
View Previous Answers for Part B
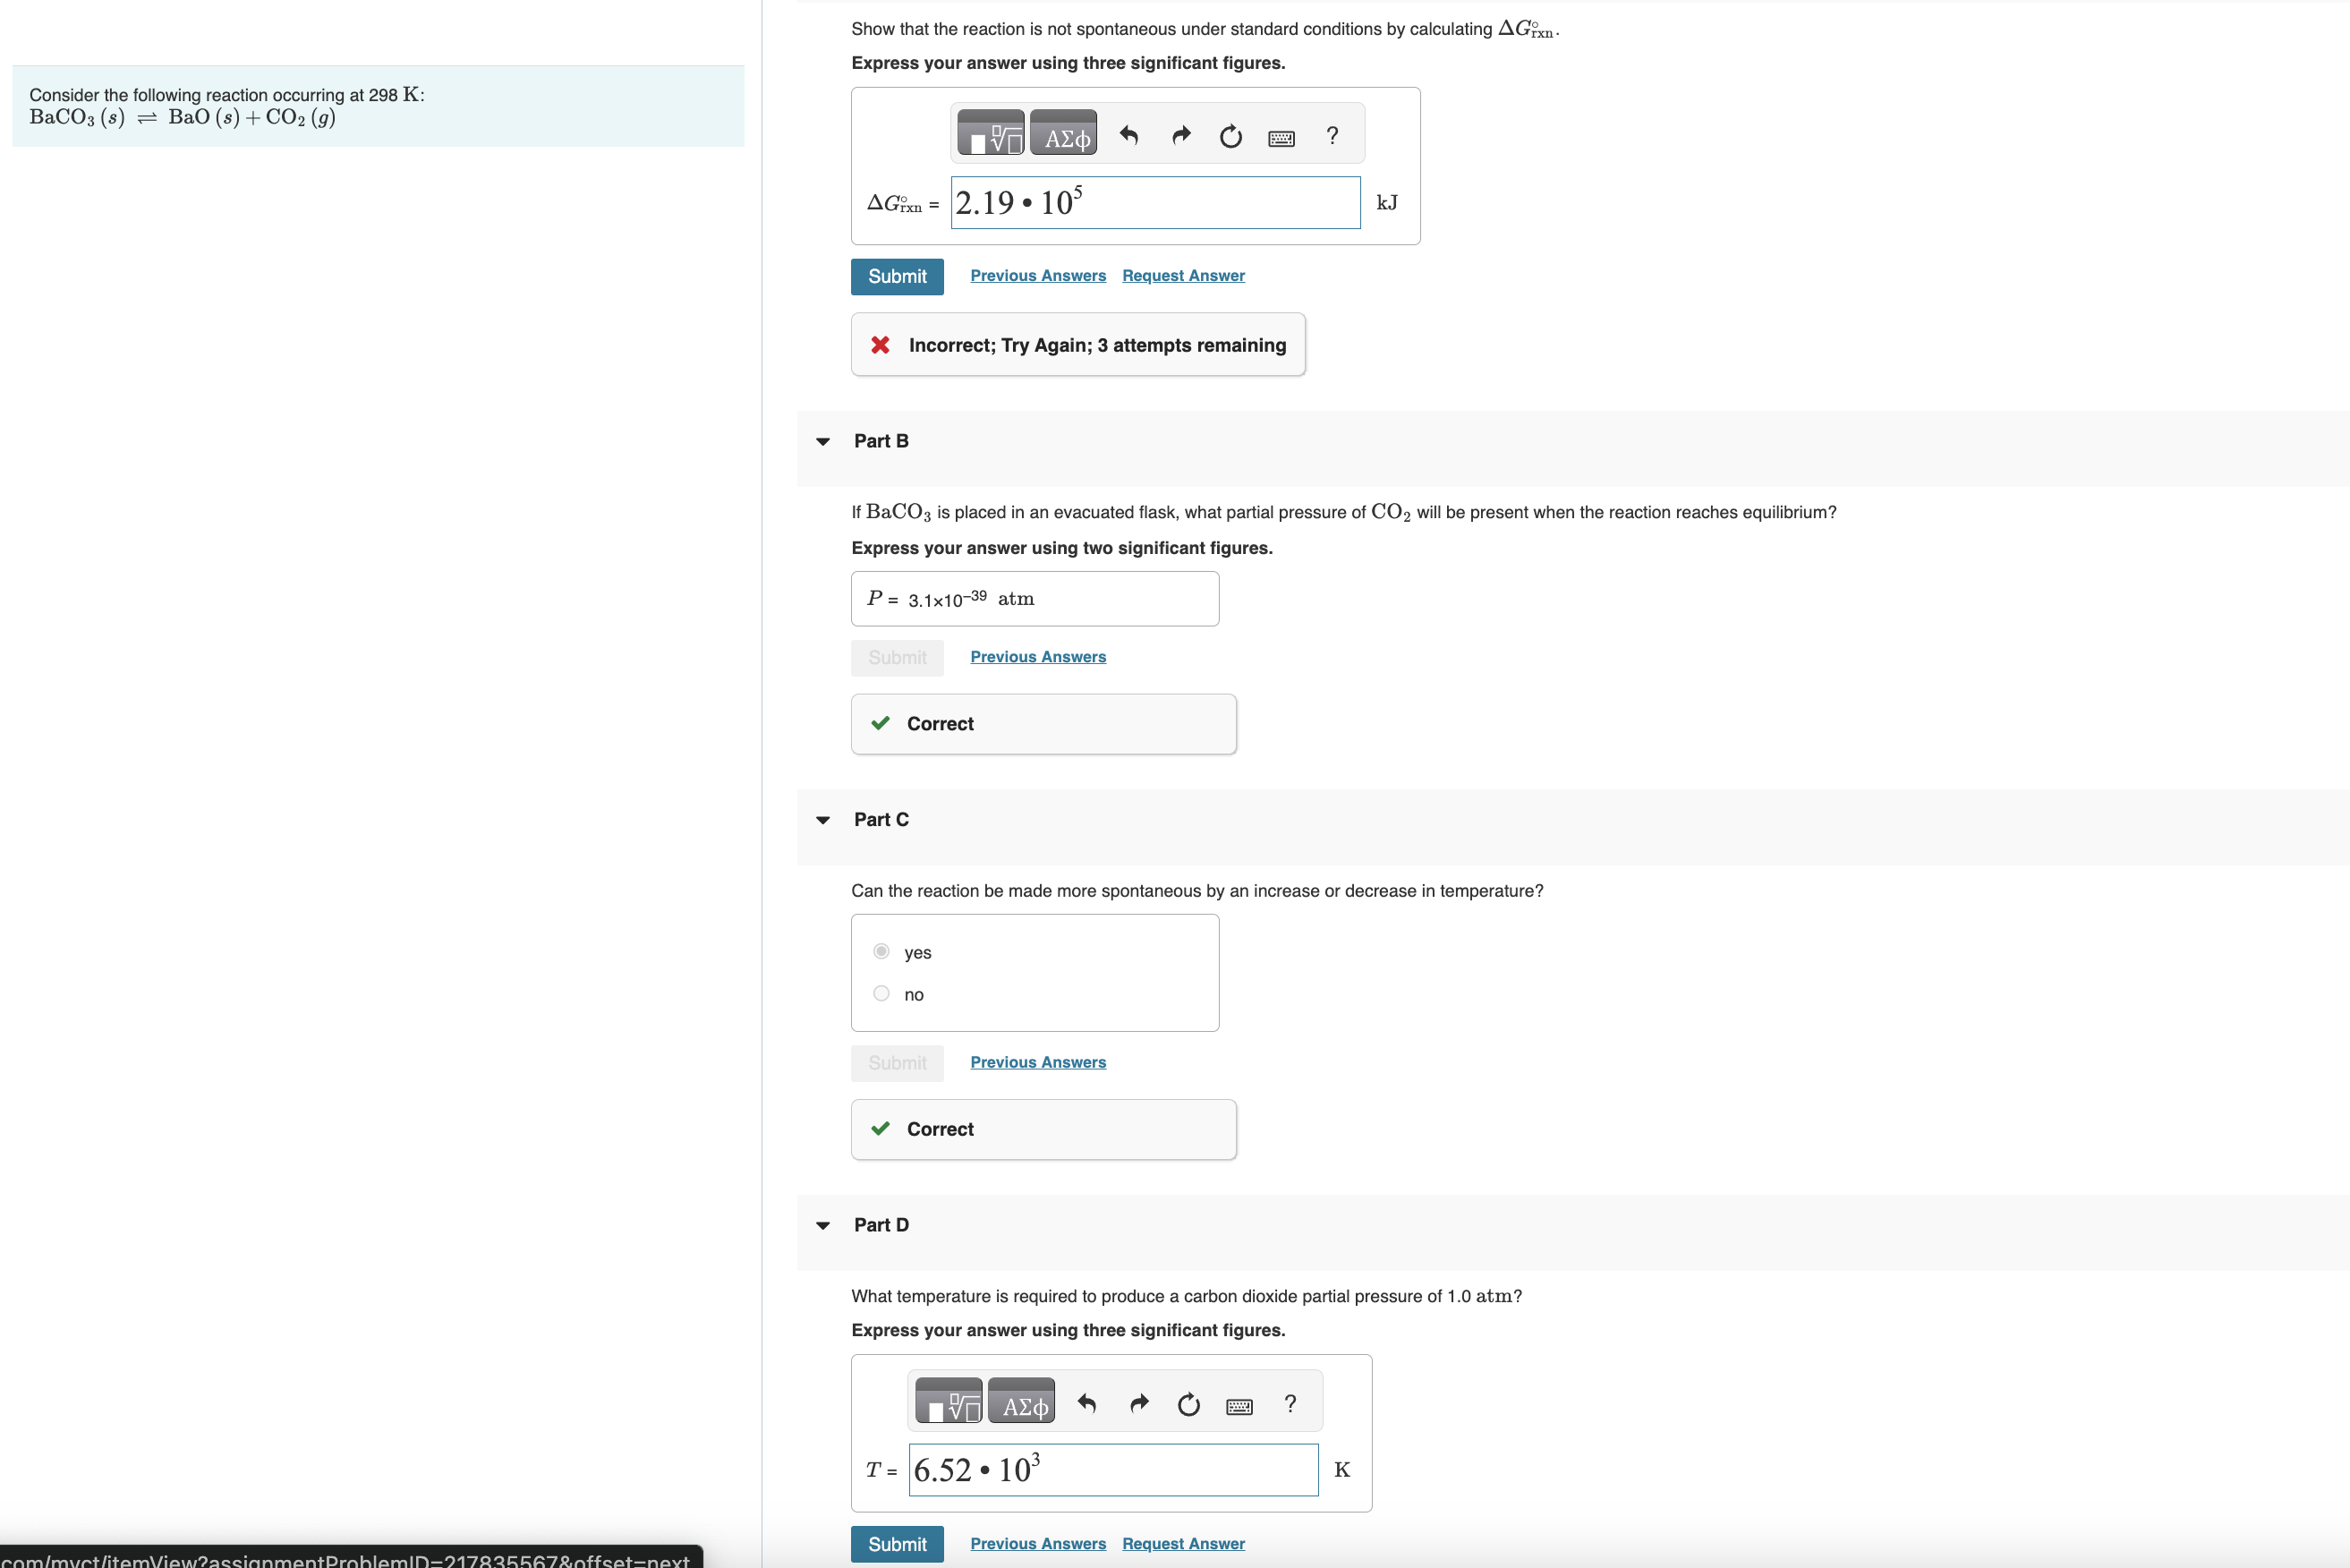click(x=1037, y=657)
